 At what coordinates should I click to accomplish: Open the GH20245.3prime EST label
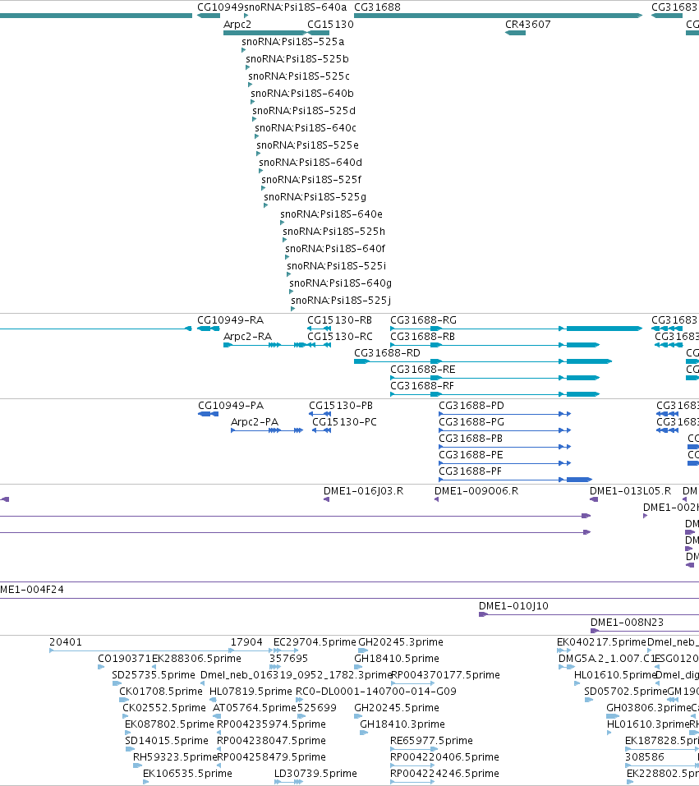(x=401, y=641)
